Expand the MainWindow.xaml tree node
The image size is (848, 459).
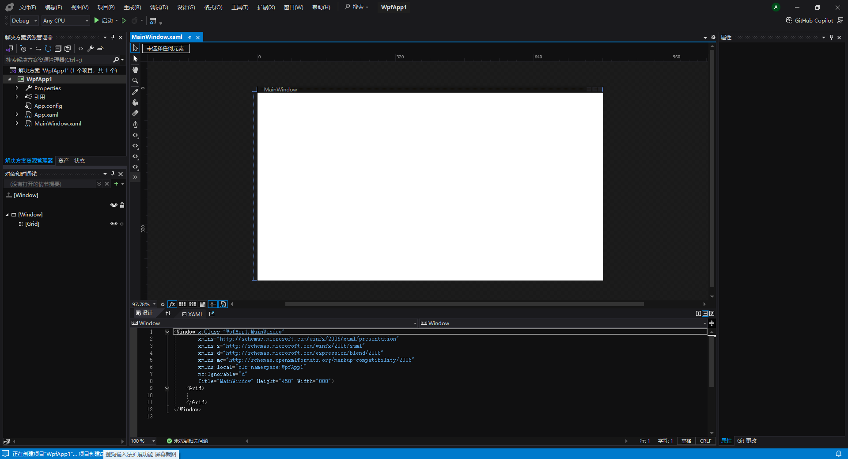click(18, 124)
